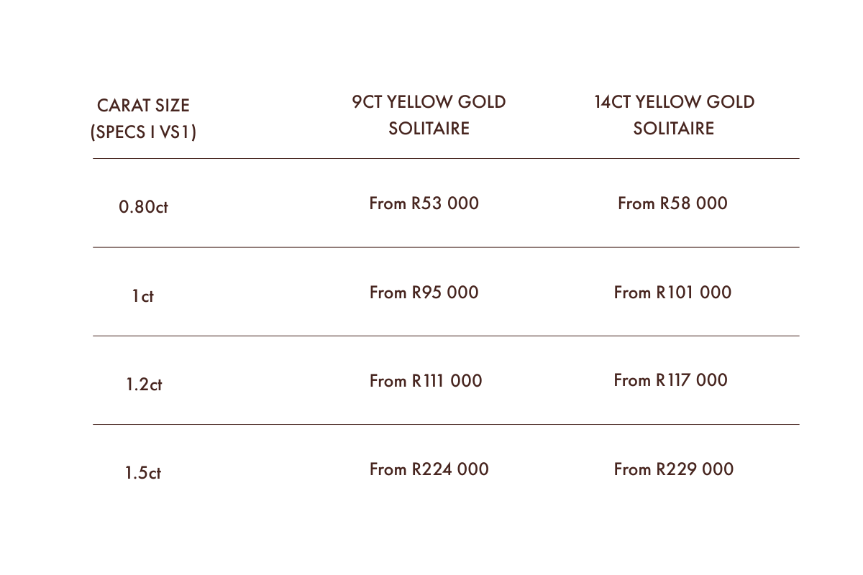Click the From R224 000 price
Screen dimensions: 863x575
click(429, 469)
